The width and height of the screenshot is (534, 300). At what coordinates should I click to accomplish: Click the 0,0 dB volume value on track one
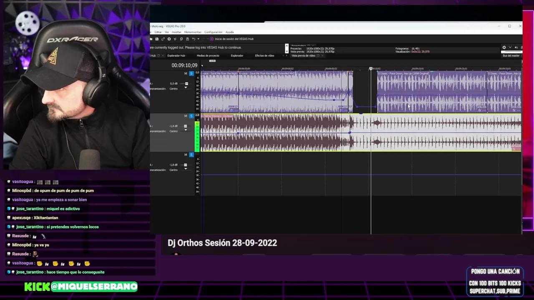[x=174, y=84]
